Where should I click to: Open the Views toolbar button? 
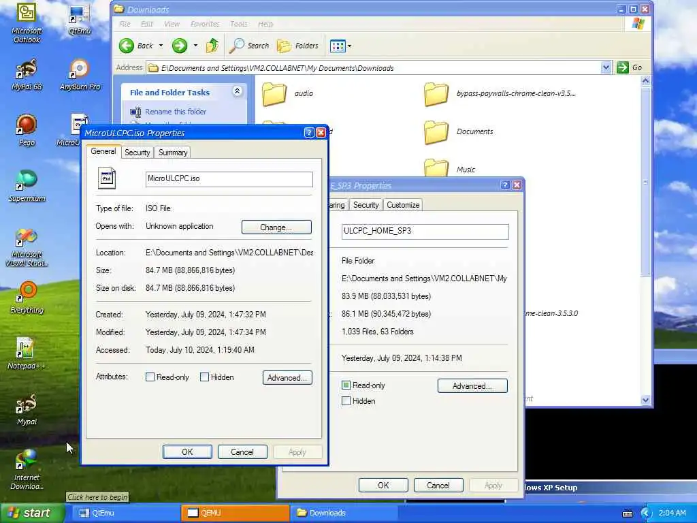pyautogui.click(x=338, y=46)
